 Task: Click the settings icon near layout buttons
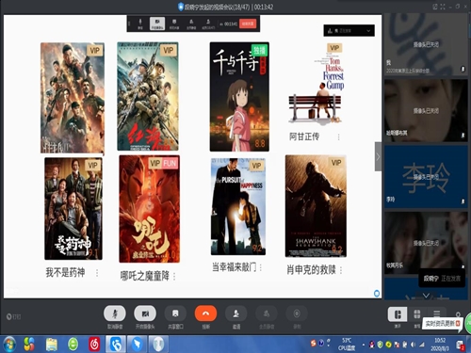pyautogui.click(x=458, y=314)
